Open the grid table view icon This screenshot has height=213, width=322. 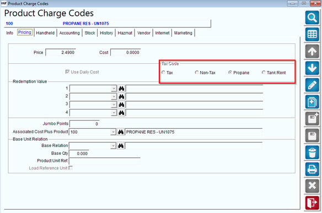pos(312,35)
